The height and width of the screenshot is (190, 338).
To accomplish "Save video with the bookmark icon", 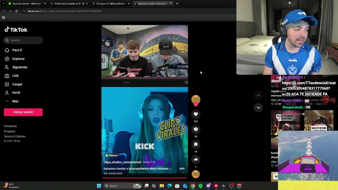I will click(x=196, y=144).
